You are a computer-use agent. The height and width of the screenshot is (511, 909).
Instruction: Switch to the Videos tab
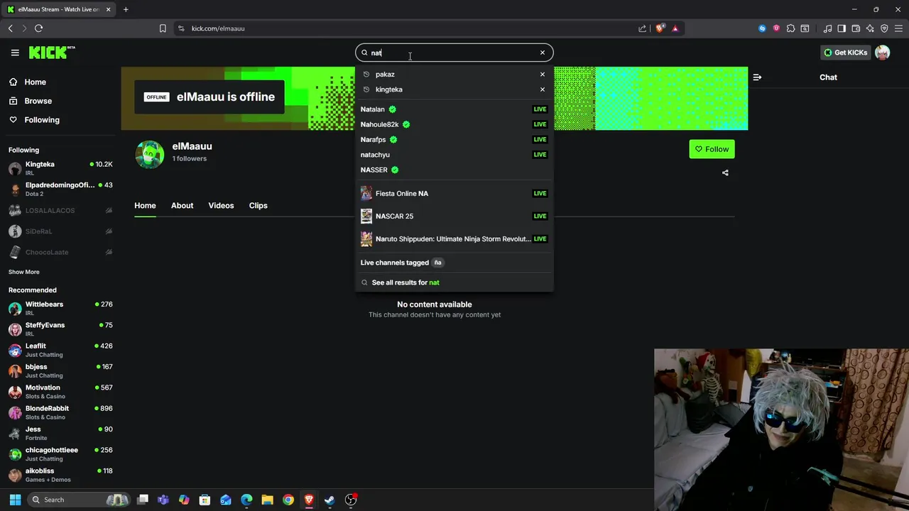pos(221,206)
